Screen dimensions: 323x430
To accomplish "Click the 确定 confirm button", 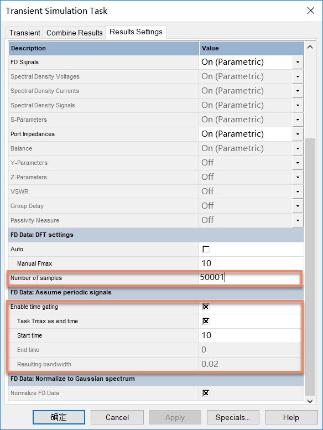I will point(59,417).
